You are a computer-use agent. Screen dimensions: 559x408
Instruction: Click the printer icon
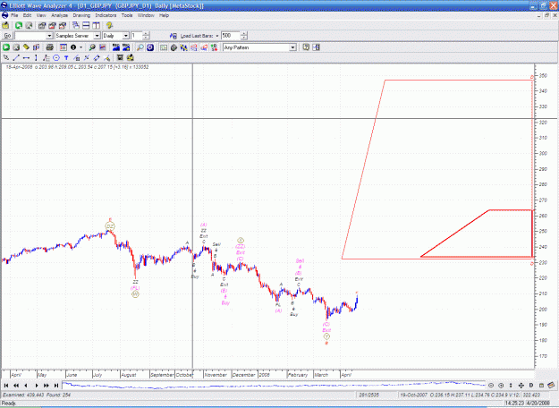pyautogui.click(x=49, y=47)
